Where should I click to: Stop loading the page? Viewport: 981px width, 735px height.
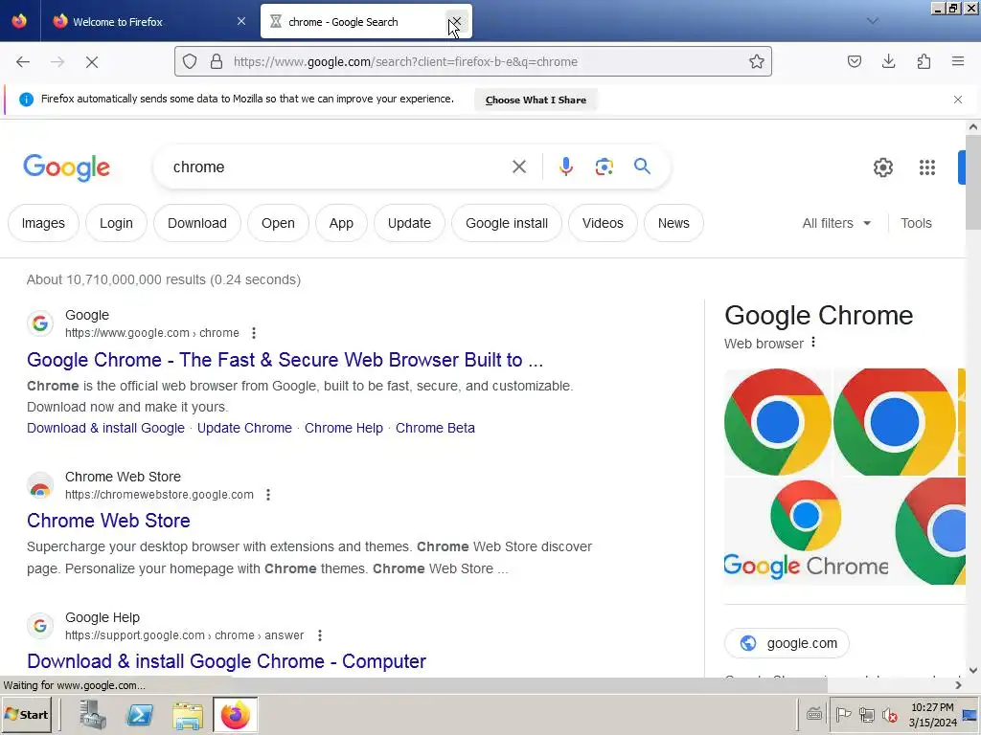pyautogui.click(x=92, y=62)
